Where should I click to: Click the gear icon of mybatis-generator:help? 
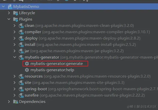click(x=27, y=70)
